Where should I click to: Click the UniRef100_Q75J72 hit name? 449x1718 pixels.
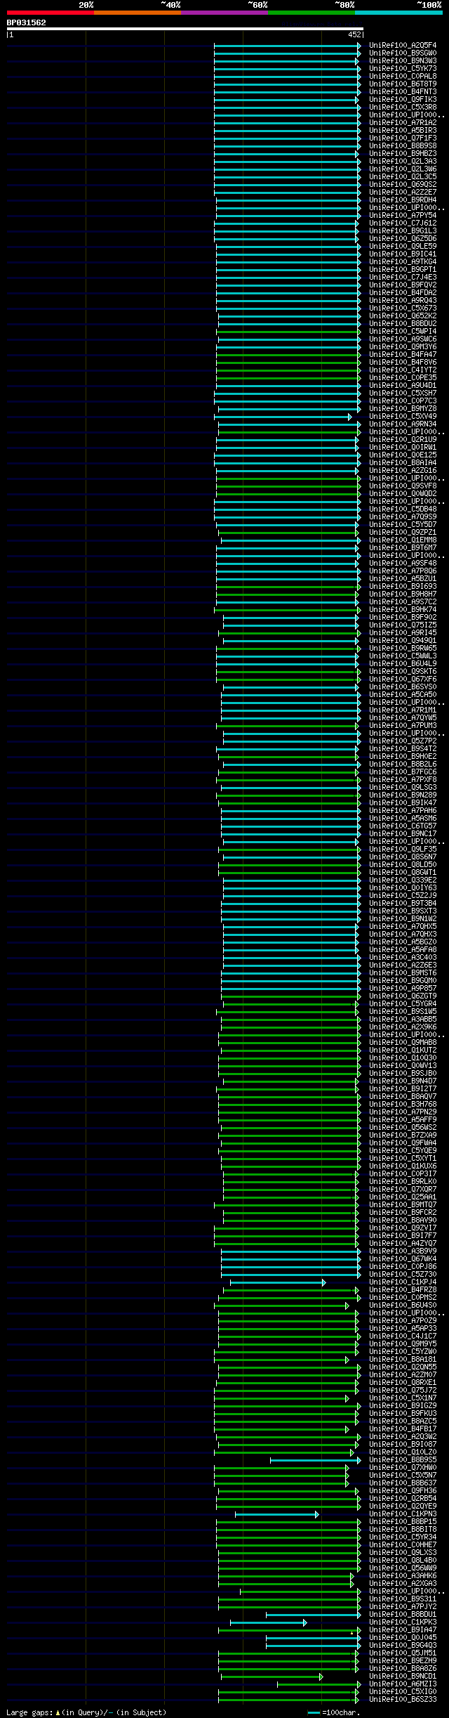[403, 1391]
